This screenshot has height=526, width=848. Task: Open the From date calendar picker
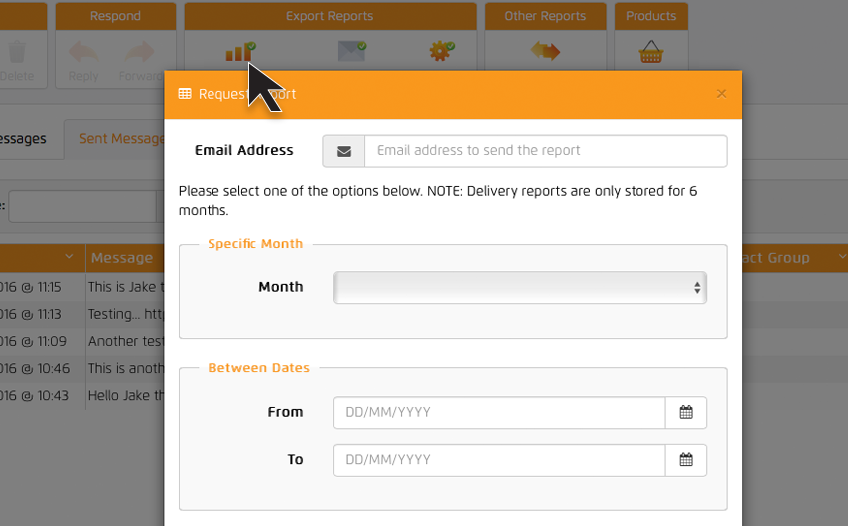[686, 413]
